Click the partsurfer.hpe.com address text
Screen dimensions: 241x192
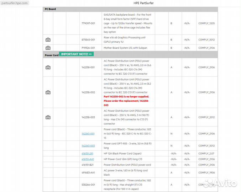point(15,3)
